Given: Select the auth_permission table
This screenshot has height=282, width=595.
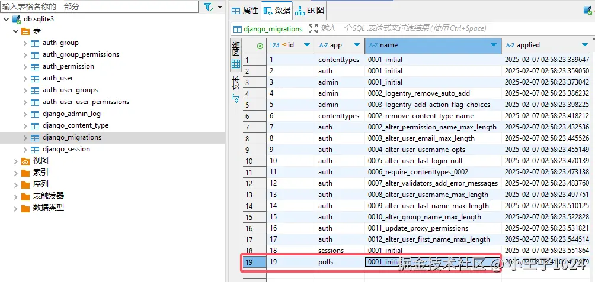Looking at the screenshot, I should pos(68,66).
